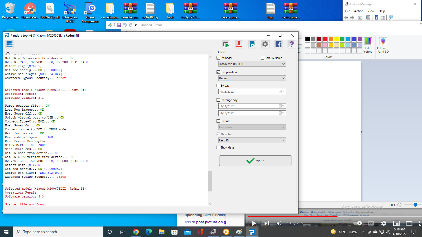
Task: Skip to next video
Action: click(x=267, y=223)
